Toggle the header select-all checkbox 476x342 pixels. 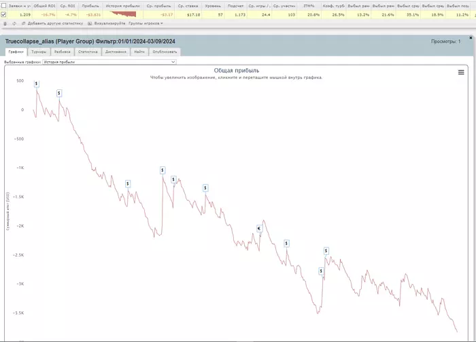[x=3, y=5]
